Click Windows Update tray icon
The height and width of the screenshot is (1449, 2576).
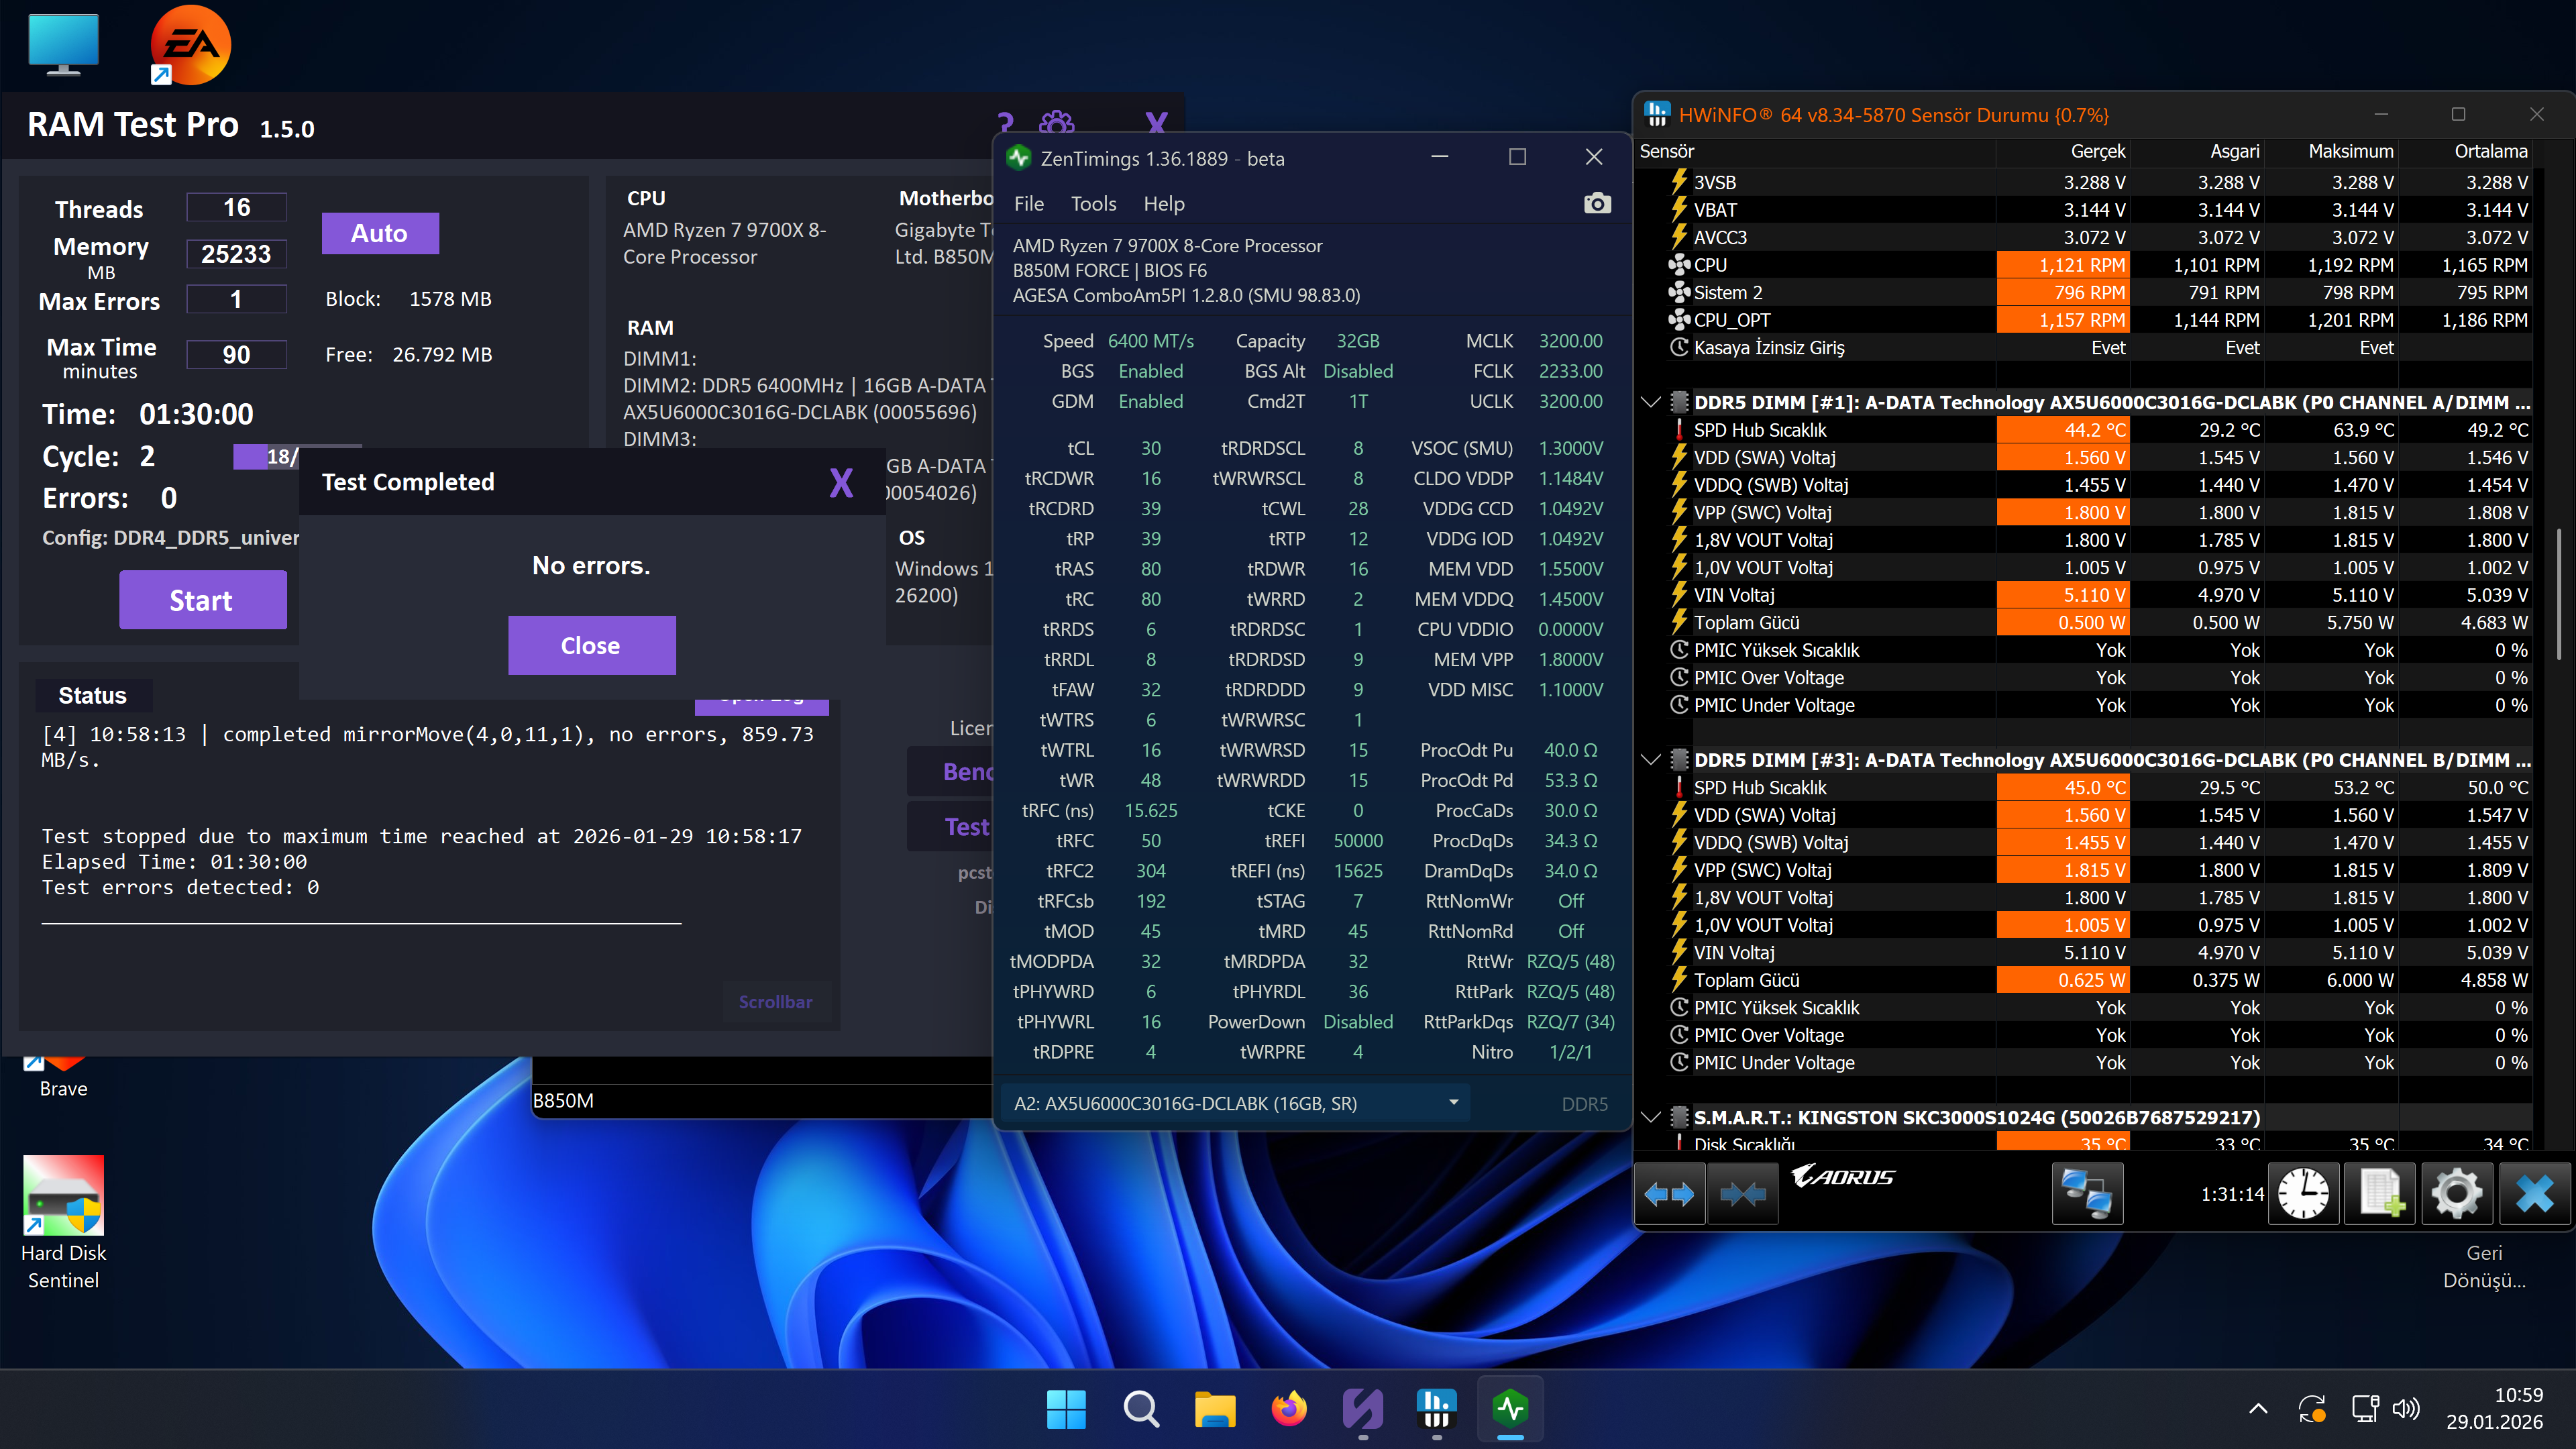tap(2311, 1409)
